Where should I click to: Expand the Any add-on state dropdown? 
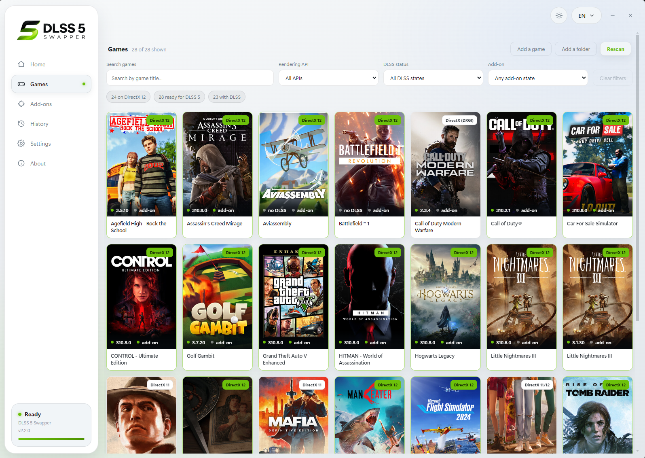538,78
